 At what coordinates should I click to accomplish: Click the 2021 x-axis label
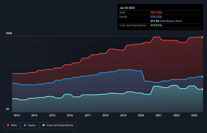(x=159, y=115)
